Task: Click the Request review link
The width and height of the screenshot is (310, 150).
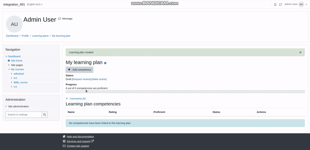Action: coord(81,79)
